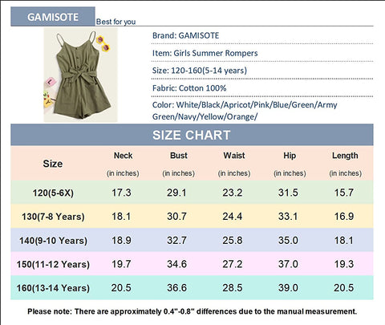The height and width of the screenshot is (325, 385).
Task: Select the 140(9-10 Years) row label
Action: tap(53, 241)
